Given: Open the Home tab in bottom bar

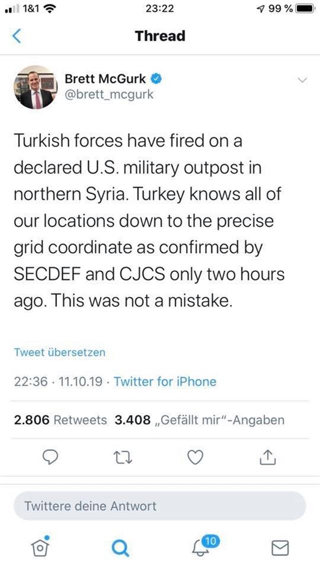Looking at the screenshot, I should 39,548.
